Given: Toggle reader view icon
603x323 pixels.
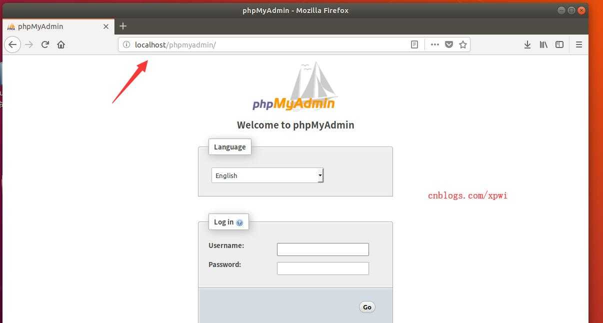Looking at the screenshot, I should point(414,44).
